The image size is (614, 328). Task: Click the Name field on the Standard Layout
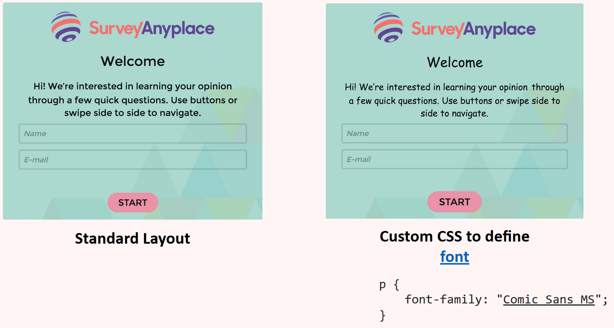[133, 133]
